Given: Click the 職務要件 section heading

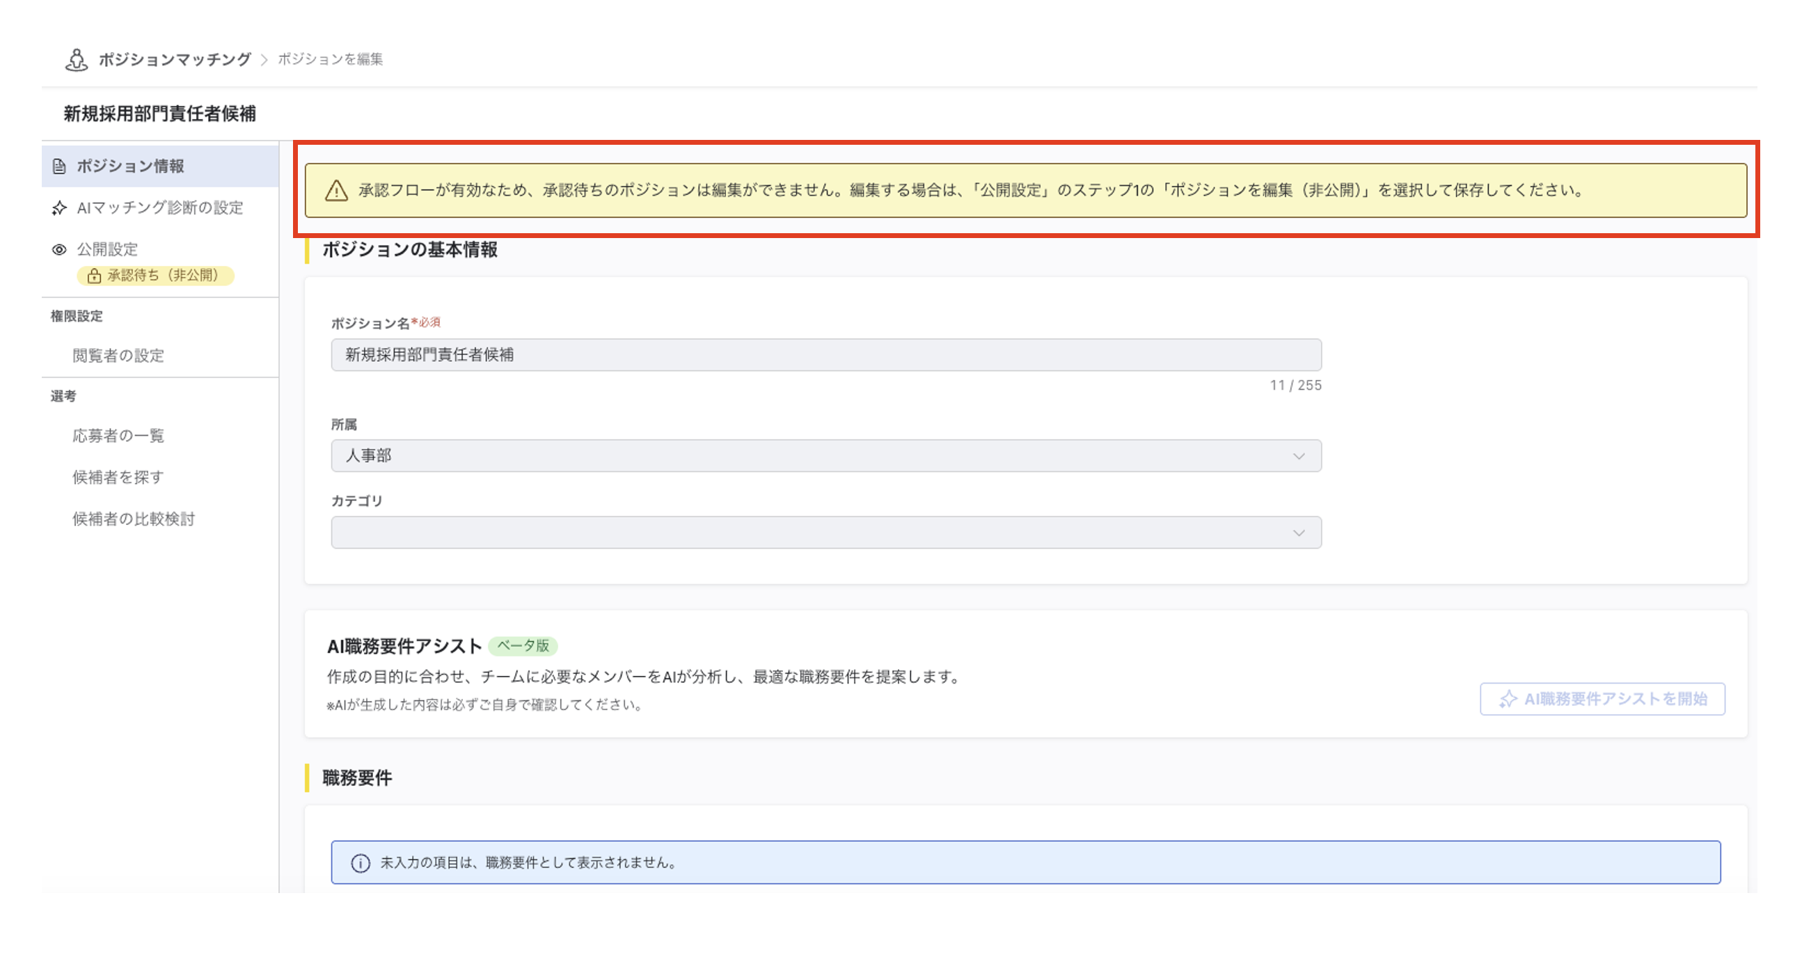Looking at the screenshot, I should pyautogui.click(x=357, y=778).
